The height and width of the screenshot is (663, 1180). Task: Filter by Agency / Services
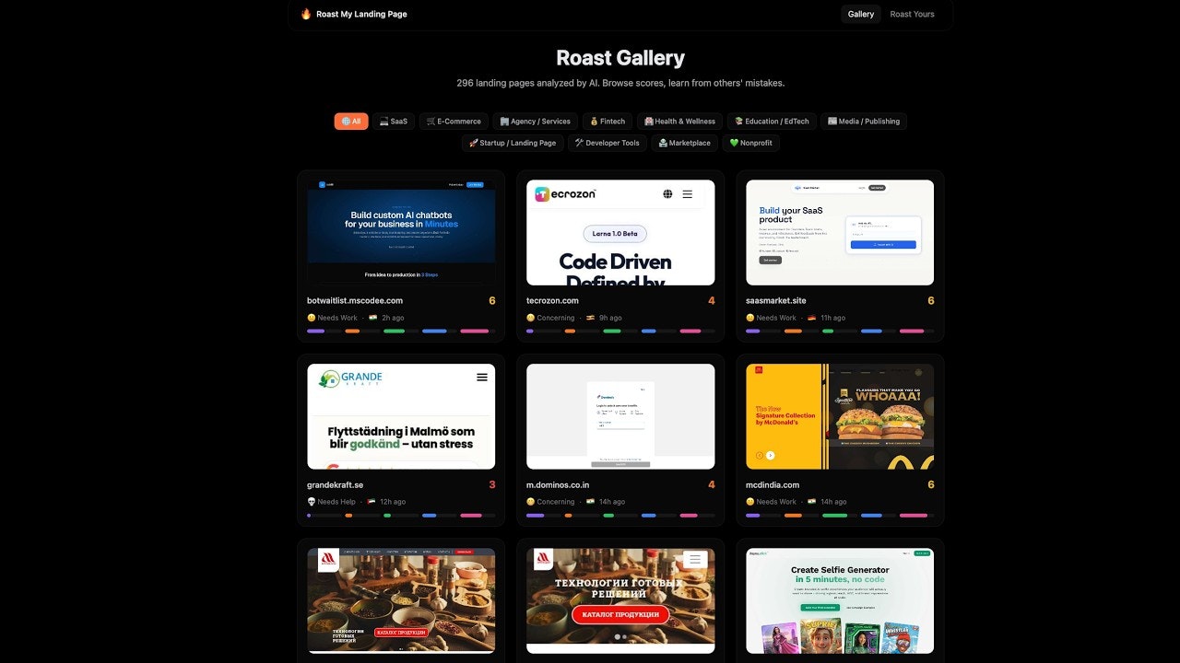click(536, 121)
